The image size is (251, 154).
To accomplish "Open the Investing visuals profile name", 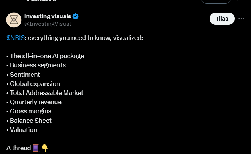I will (x=48, y=16).
